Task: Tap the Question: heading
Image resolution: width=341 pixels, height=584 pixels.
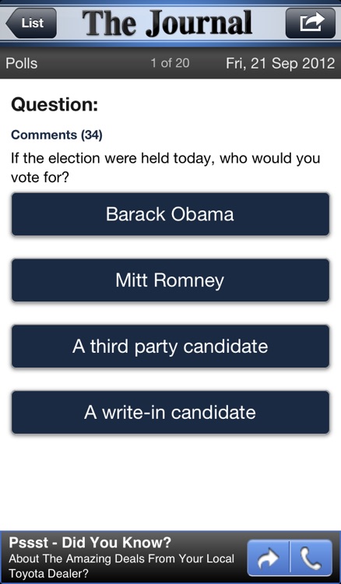Action: [54, 105]
